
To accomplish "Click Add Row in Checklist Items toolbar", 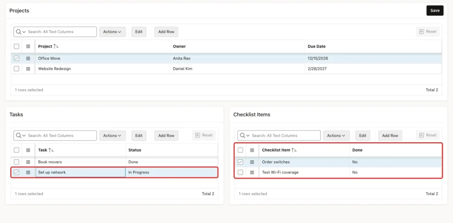I will 390,136.
